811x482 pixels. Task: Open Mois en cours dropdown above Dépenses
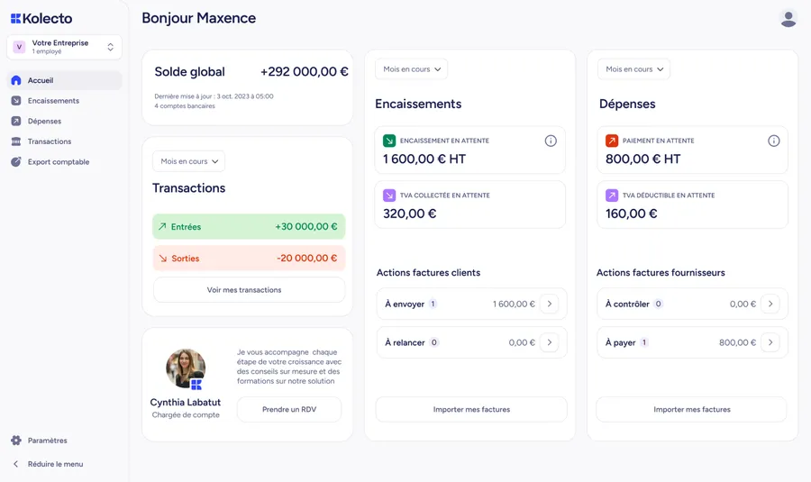pos(633,69)
